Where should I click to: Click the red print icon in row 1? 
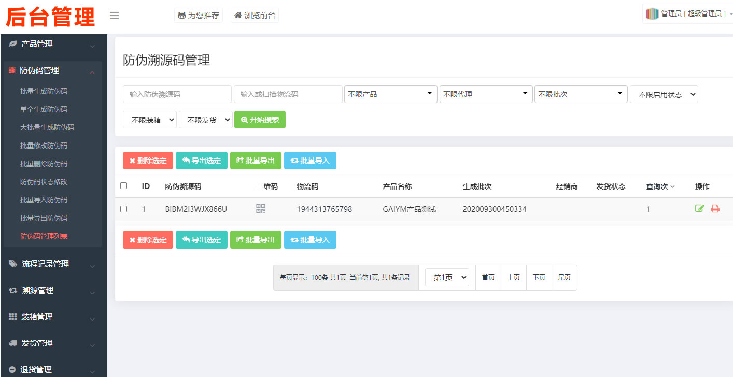coord(715,209)
